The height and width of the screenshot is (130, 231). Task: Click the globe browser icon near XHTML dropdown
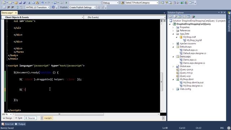pos(53,7)
